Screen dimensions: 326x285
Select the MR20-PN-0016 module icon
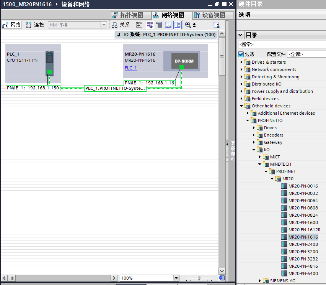point(284,186)
